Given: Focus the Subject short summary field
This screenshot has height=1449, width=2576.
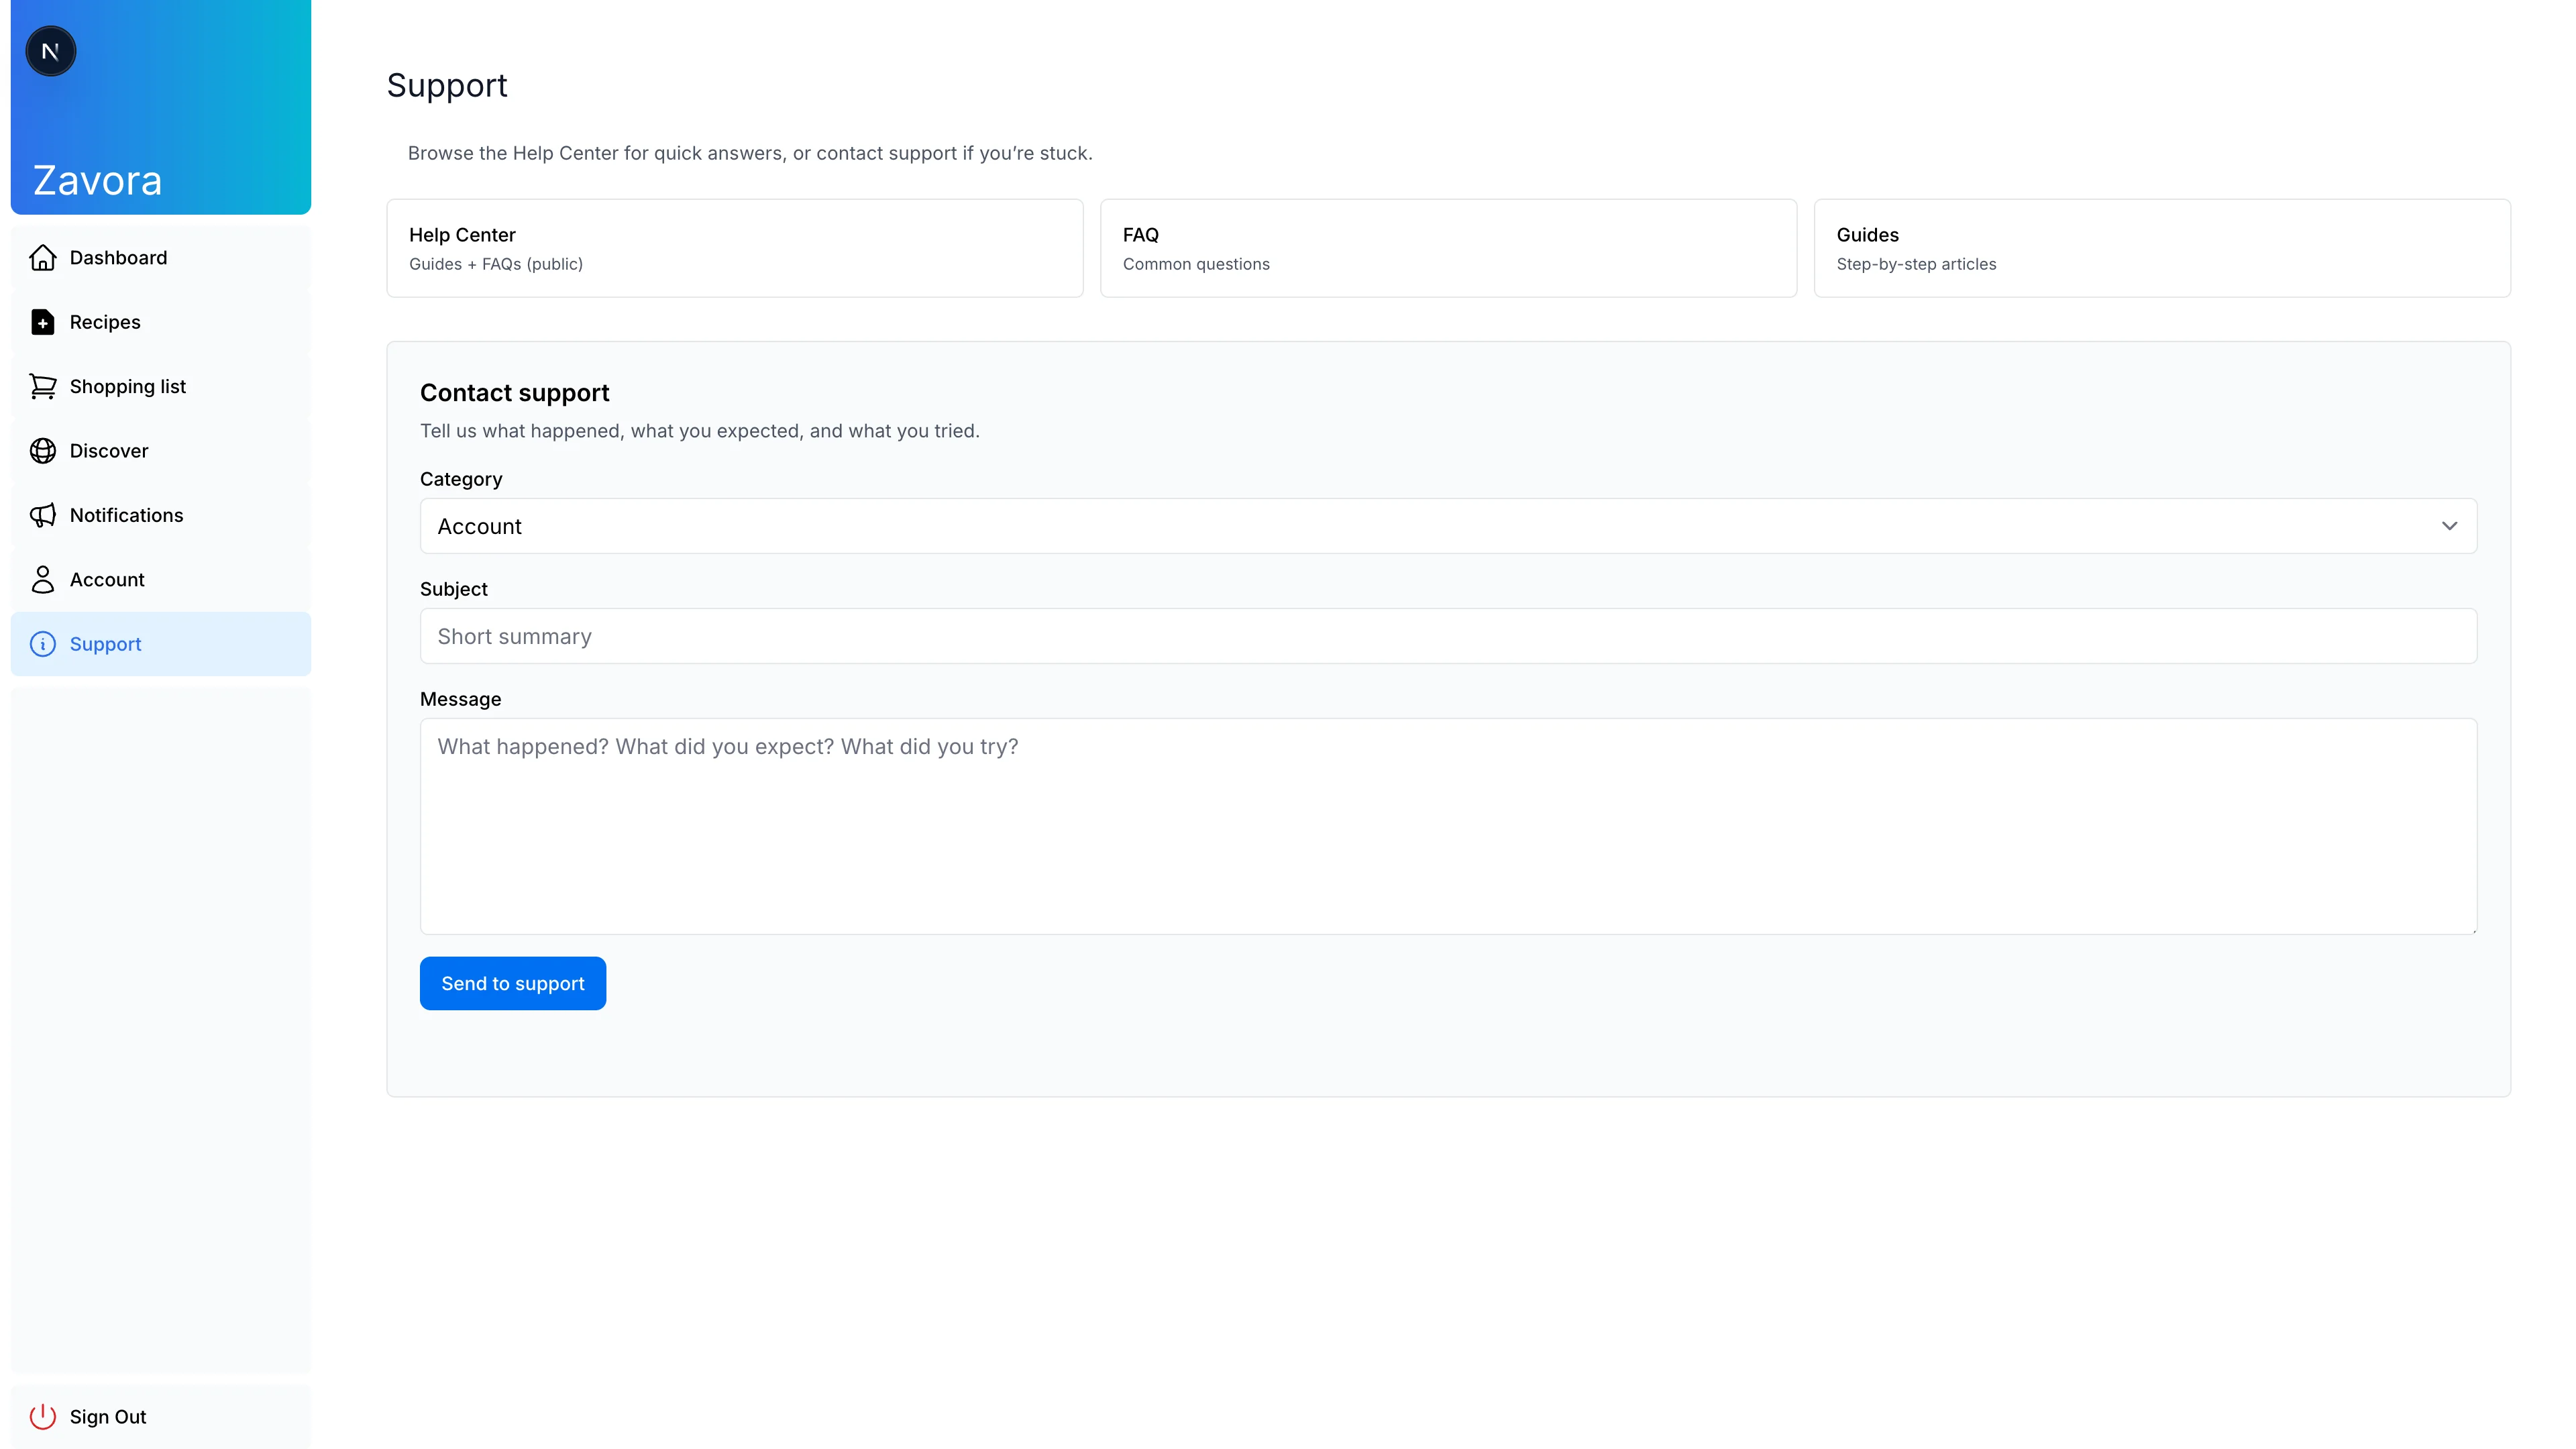Looking at the screenshot, I should pos(1447,636).
